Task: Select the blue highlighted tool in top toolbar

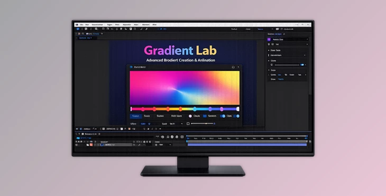Action: (78, 29)
